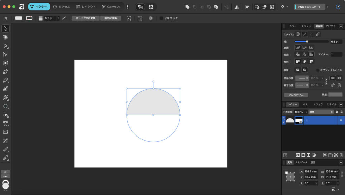Open the 標準 blend mode dropdown
Screen dimensions: 345x195
321,112
